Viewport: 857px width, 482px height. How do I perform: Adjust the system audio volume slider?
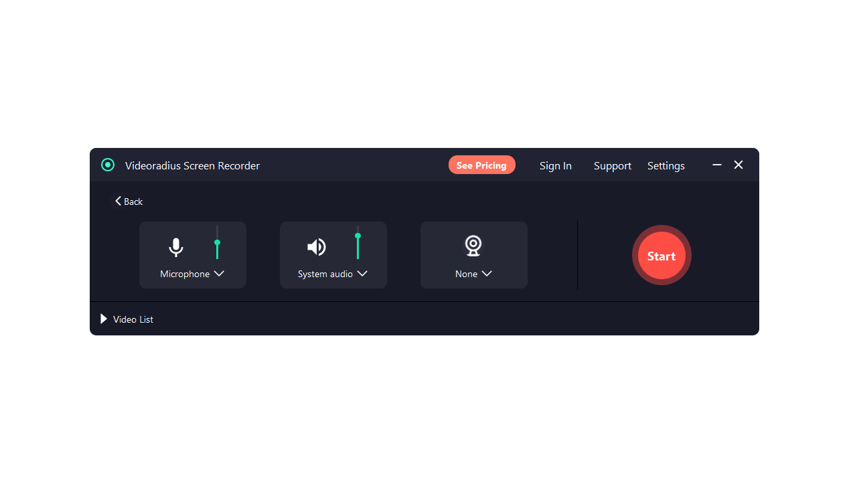coord(358,242)
